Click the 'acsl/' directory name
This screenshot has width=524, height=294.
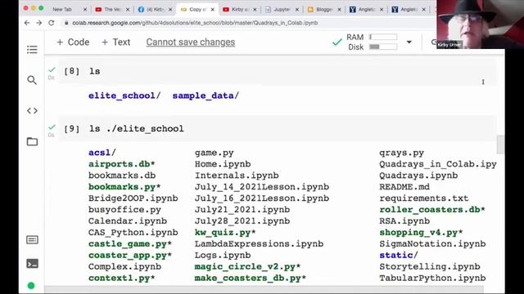(x=102, y=153)
